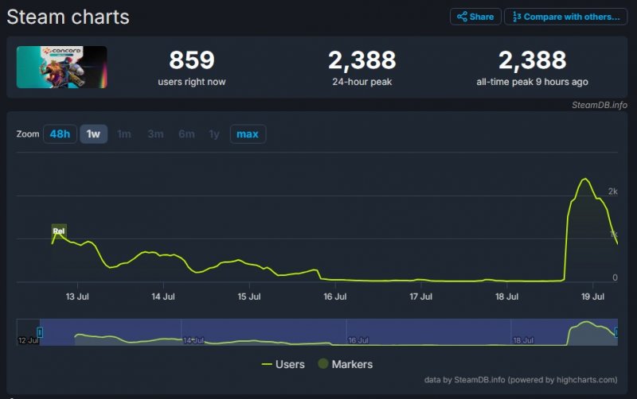Select the 1y zoom range

pyautogui.click(x=214, y=134)
